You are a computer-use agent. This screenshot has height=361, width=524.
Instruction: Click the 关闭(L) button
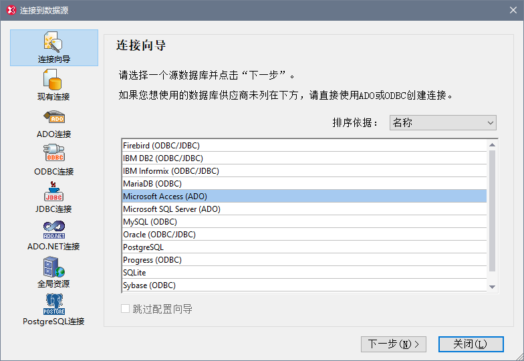[x=471, y=344]
